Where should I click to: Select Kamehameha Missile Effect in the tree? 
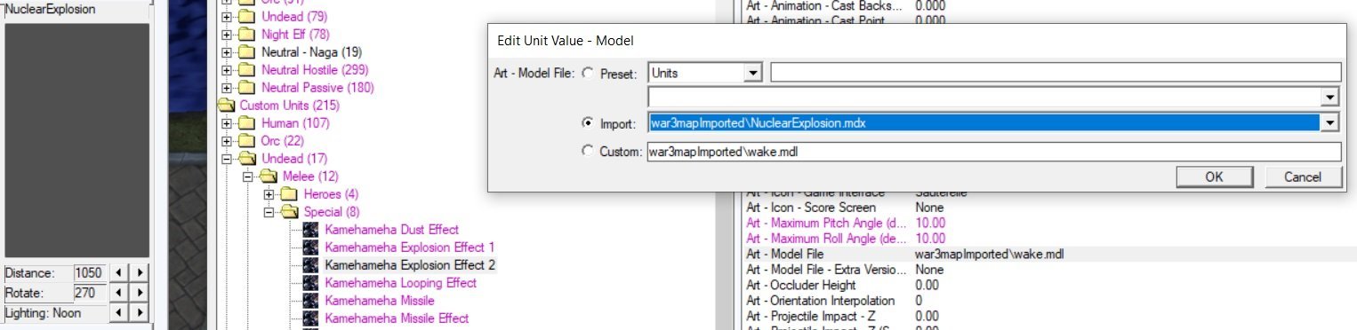click(397, 318)
